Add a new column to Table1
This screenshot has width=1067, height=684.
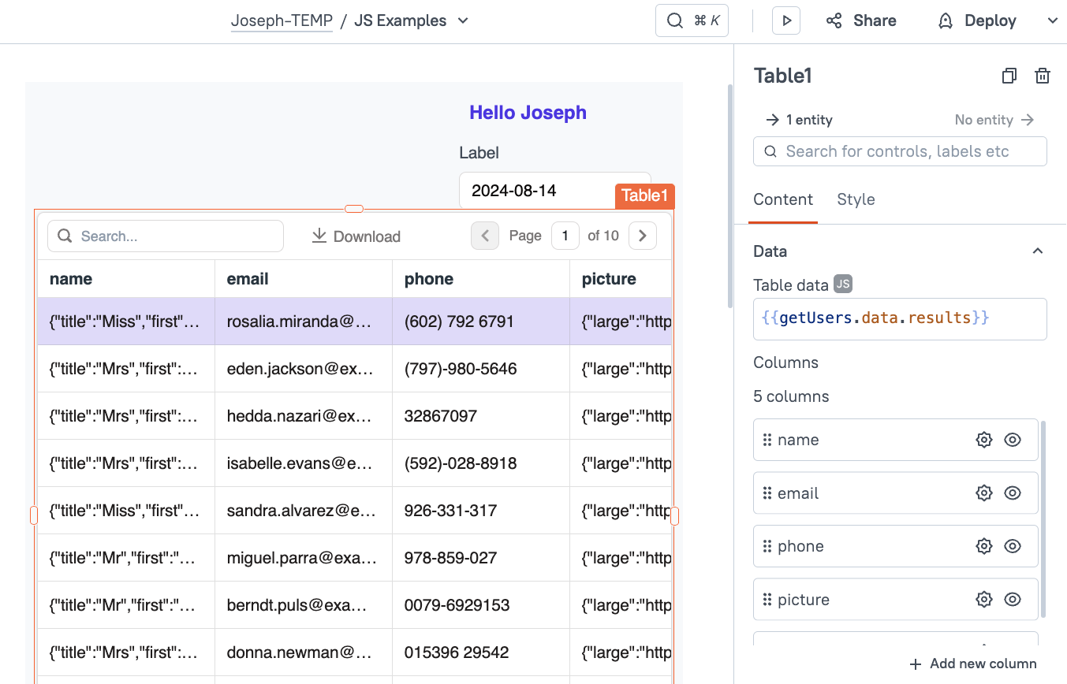[972, 664]
